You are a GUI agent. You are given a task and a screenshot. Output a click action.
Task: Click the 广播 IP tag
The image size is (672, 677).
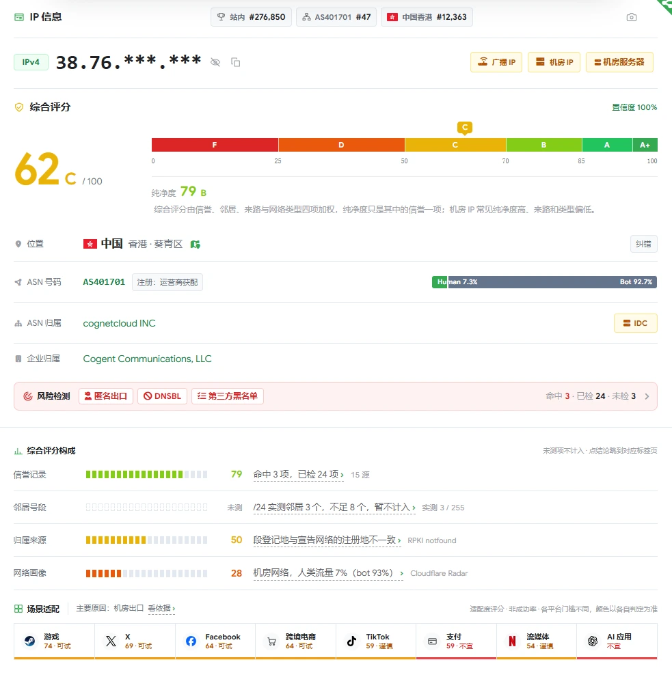point(496,62)
